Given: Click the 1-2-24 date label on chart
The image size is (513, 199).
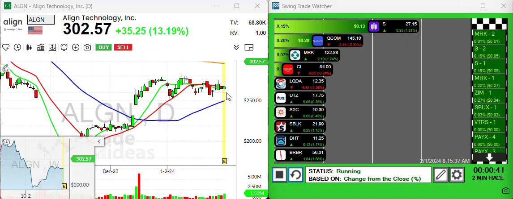Looking at the screenshot, I should pos(167,171).
